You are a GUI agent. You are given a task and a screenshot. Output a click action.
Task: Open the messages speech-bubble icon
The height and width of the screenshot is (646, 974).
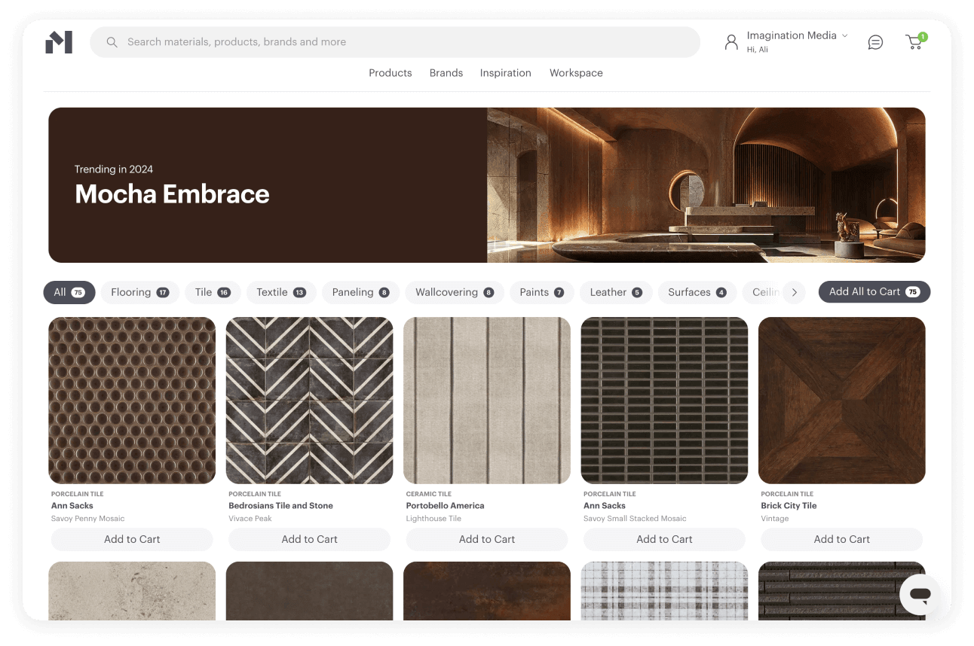click(x=875, y=42)
